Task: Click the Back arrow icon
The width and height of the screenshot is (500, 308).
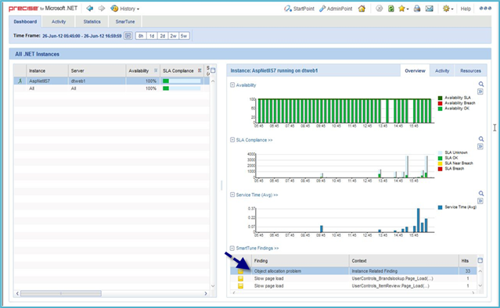Action: tap(90, 9)
